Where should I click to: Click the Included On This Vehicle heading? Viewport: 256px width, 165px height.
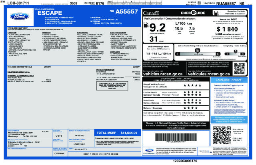[20, 67]
